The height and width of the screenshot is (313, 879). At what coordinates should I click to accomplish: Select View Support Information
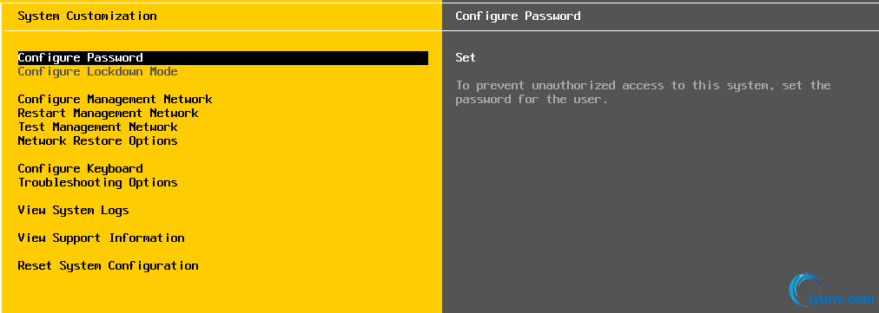(101, 238)
